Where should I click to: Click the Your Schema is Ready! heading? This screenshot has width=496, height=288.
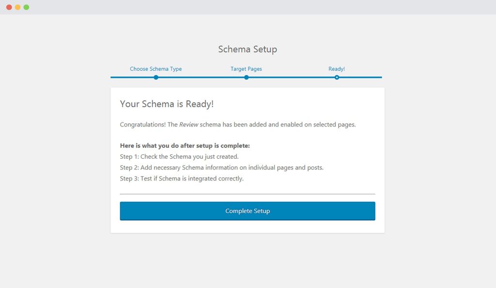(167, 104)
